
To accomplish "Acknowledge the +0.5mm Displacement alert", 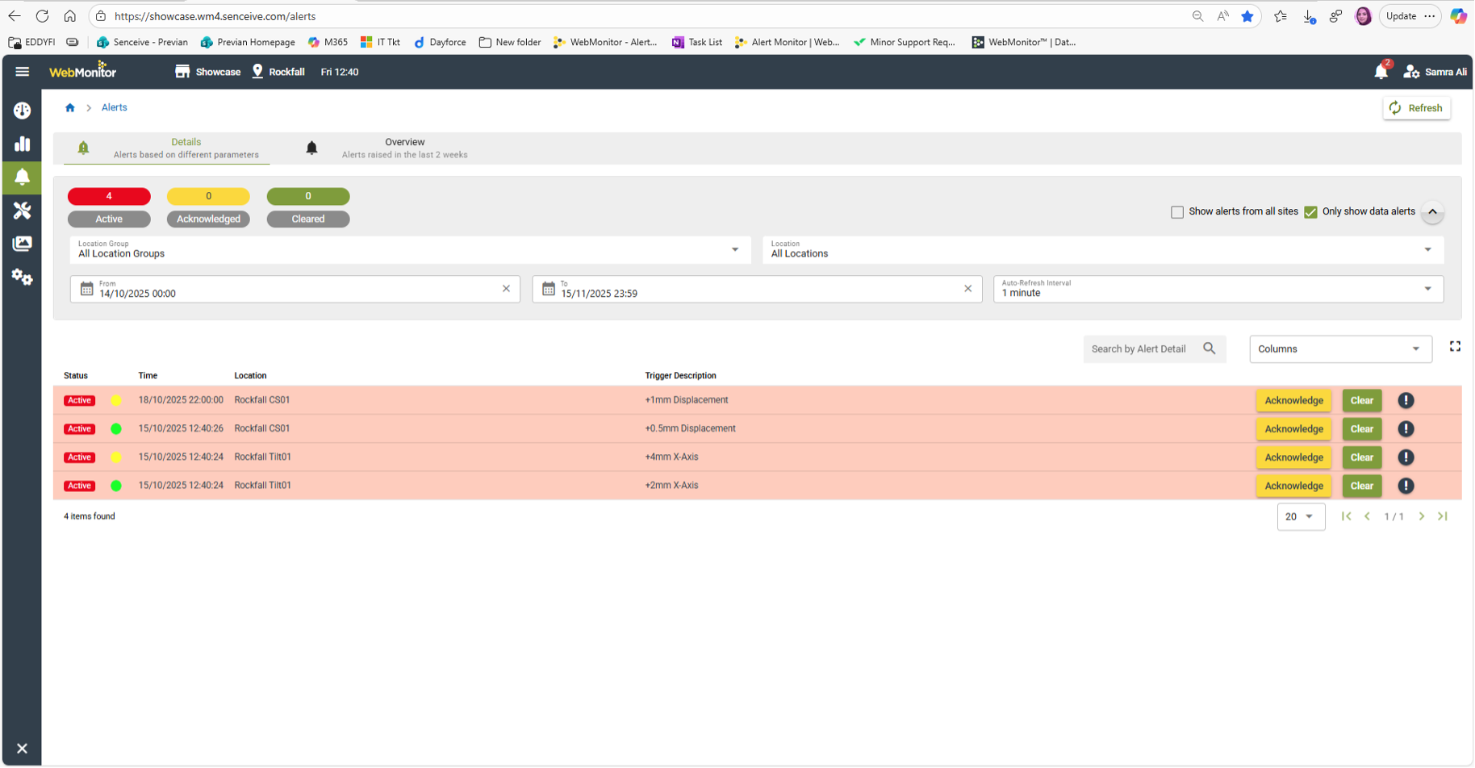I will (x=1293, y=429).
